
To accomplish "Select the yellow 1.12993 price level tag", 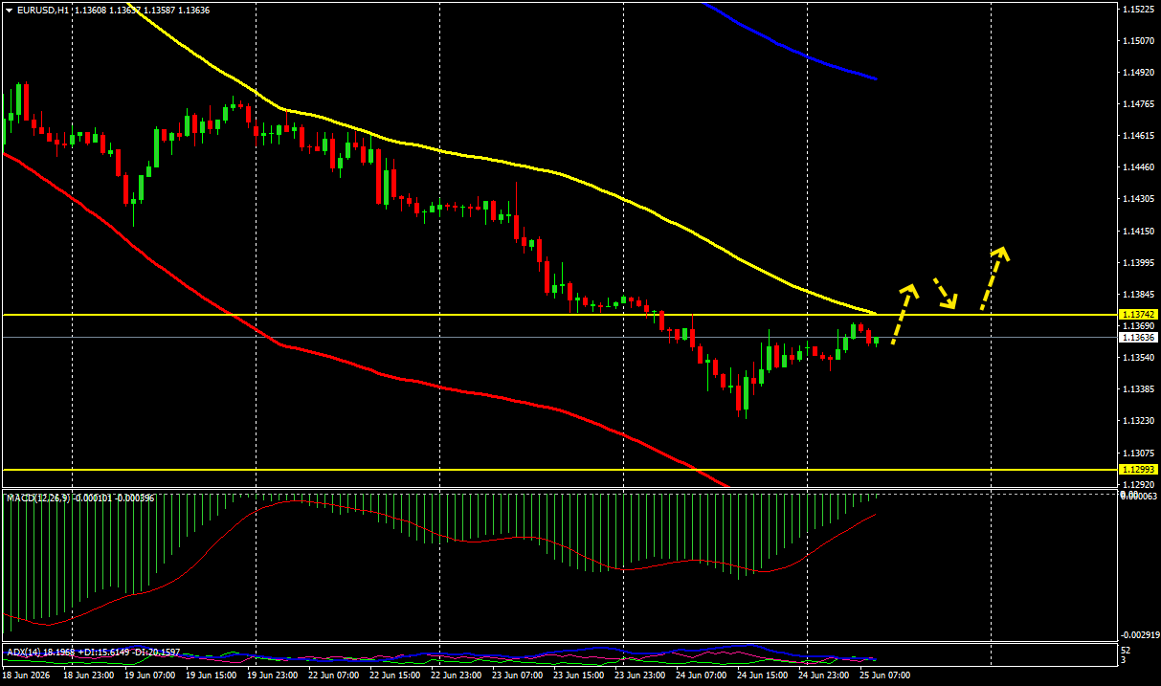I will click(x=1139, y=470).
